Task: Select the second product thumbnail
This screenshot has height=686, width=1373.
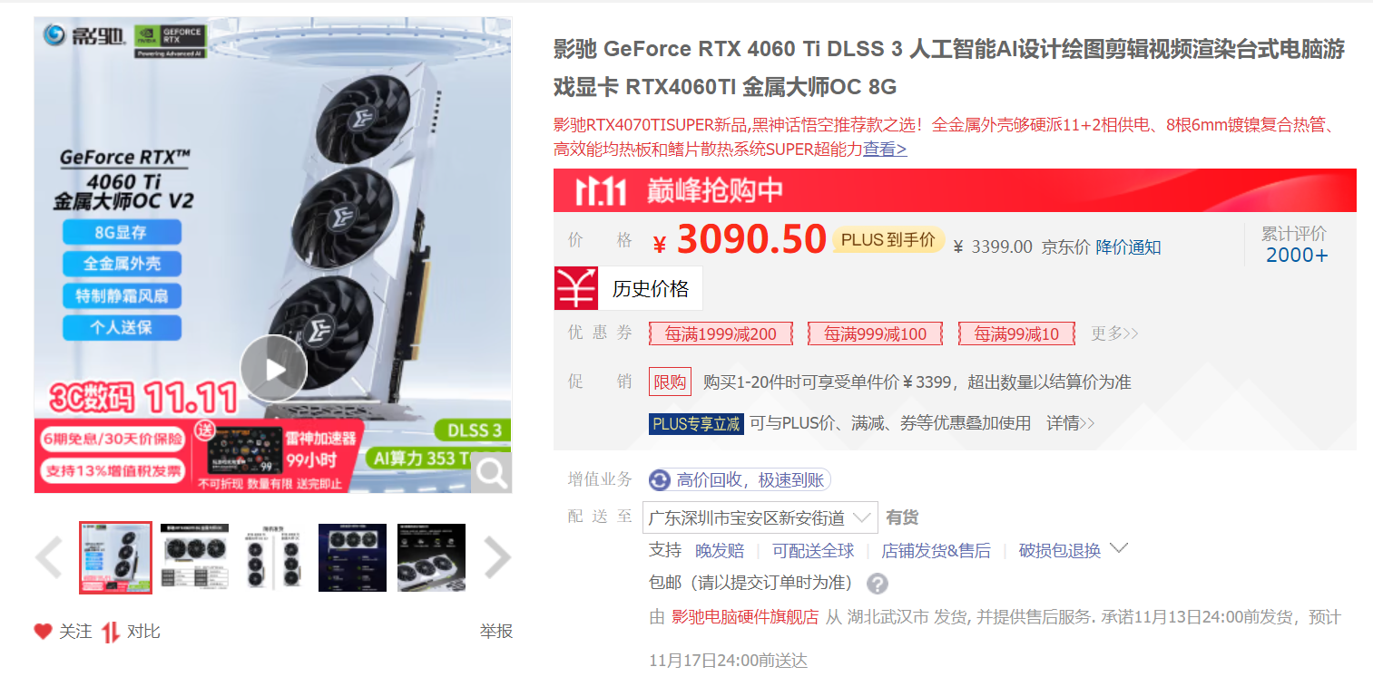Action: (194, 557)
